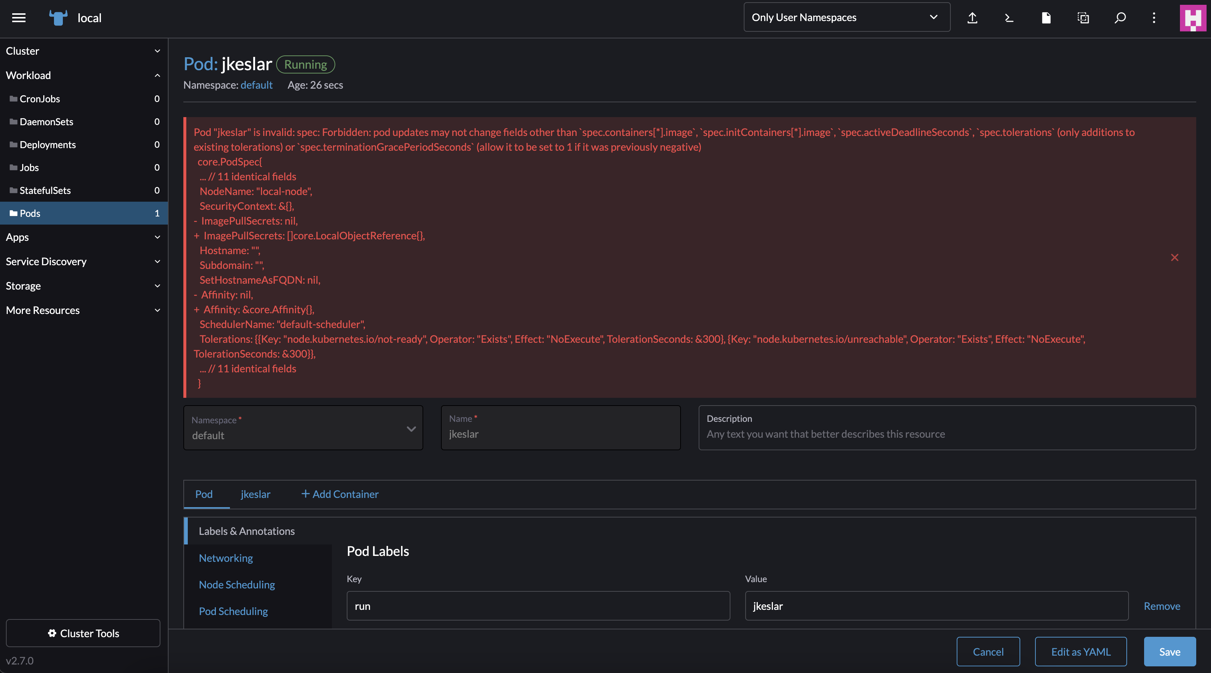
Task: Click the Edit as YAML button
Action: pyautogui.click(x=1080, y=652)
